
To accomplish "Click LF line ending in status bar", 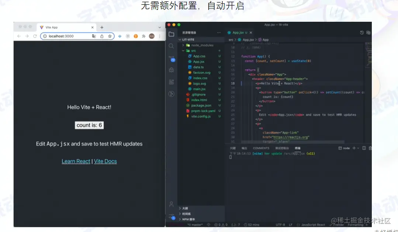I will (x=291, y=225).
